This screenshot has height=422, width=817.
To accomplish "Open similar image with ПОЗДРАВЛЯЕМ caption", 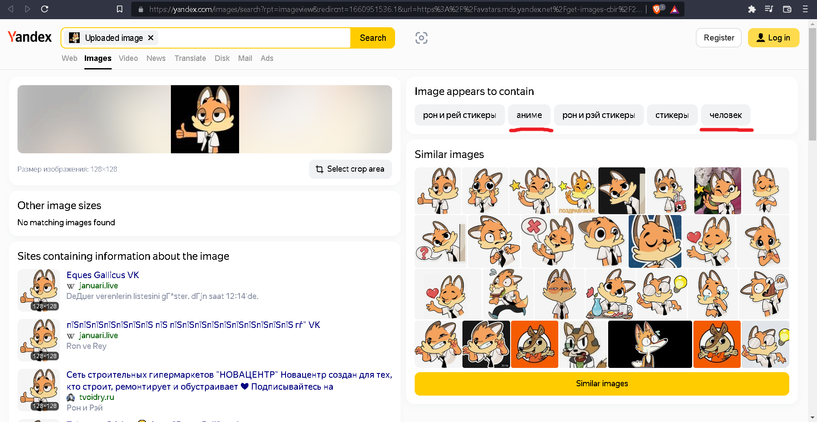I will [577, 191].
